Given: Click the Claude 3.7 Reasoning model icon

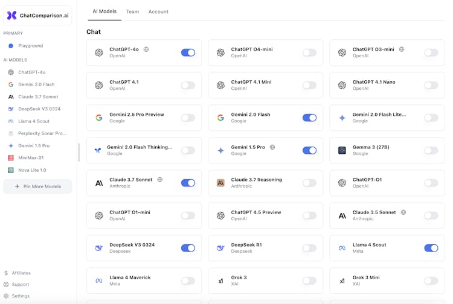Looking at the screenshot, I should [220, 183].
